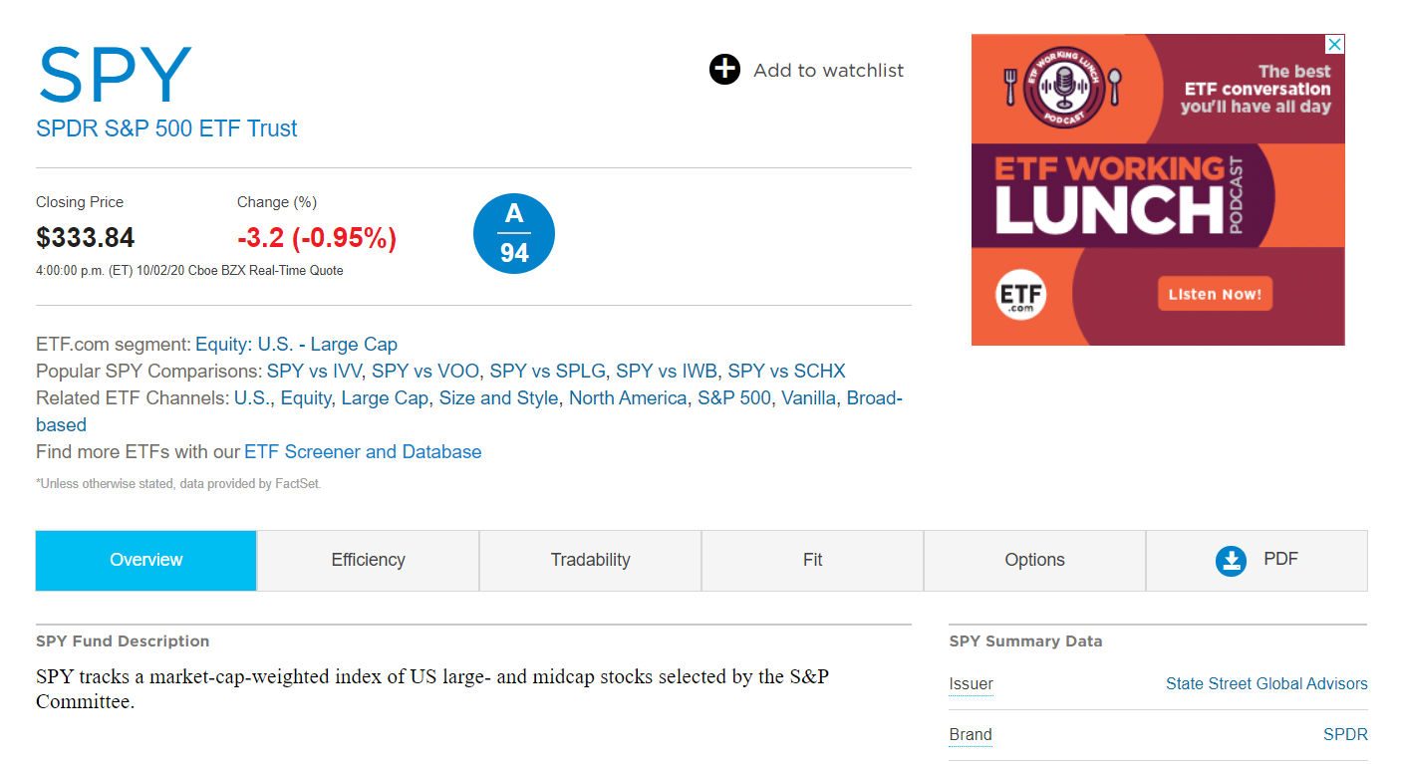Click the Listen Now! ad button
The image size is (1401, 764).
[x=1214, y=294]
